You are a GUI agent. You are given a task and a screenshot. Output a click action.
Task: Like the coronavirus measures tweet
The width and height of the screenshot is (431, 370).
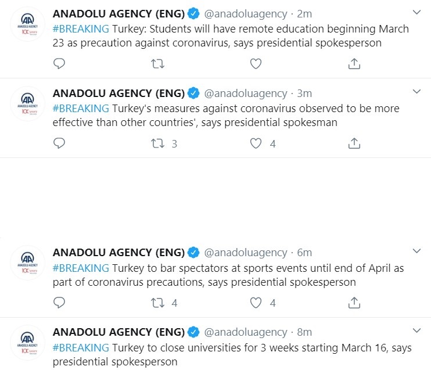(256, 143)
